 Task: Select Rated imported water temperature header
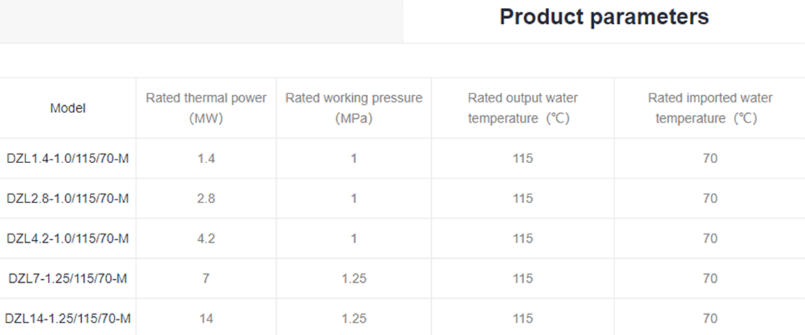tap(710, 108)
